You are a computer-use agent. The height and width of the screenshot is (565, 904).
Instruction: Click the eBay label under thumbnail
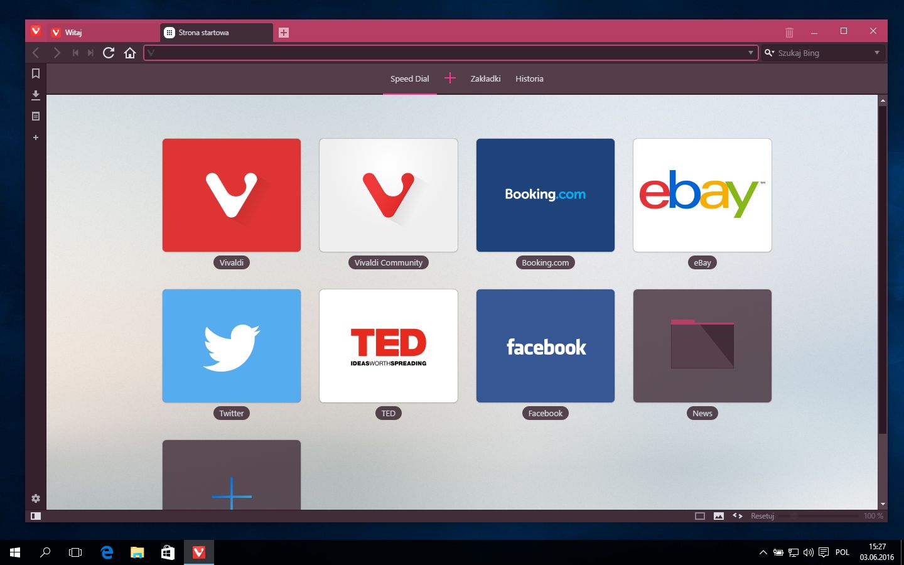click(x=702, y=263)
